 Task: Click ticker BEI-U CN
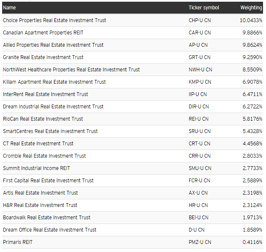(x=199, y=218)
